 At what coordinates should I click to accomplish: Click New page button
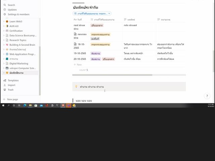point(12,99)
